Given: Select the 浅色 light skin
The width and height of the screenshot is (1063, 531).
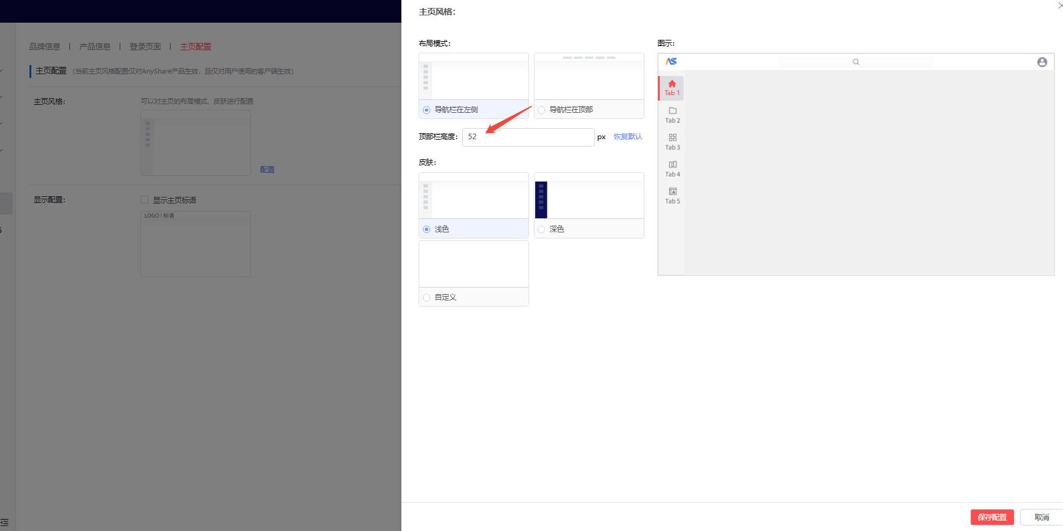Looking at the screenshot, I should [427, 229].
